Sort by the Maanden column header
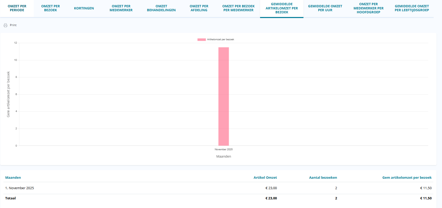The height and width of the screenshot is (208, 442). click(x=13, y=178)
